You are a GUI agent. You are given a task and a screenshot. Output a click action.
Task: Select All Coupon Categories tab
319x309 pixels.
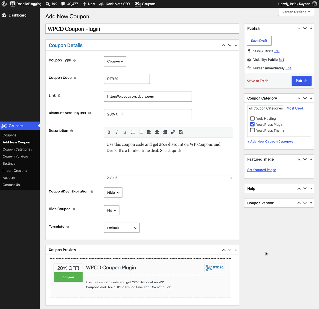266,108
